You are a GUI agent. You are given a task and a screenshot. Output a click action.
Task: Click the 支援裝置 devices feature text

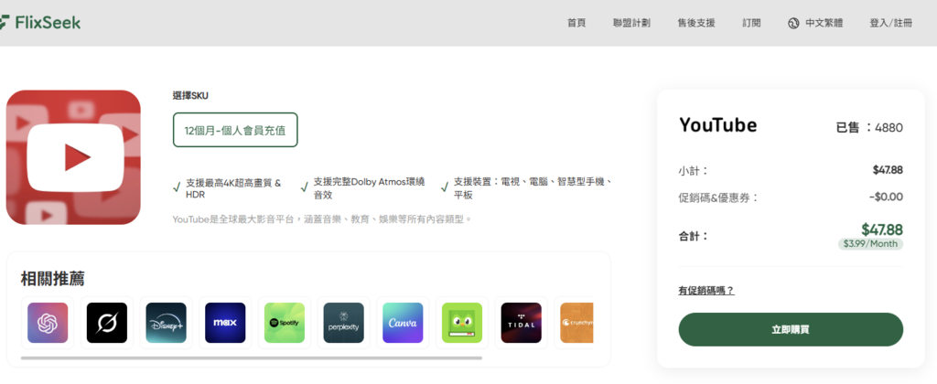(533, 187)
